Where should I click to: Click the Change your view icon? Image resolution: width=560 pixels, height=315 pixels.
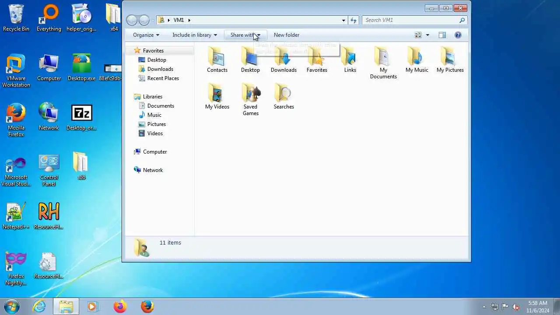click(418, 35)
